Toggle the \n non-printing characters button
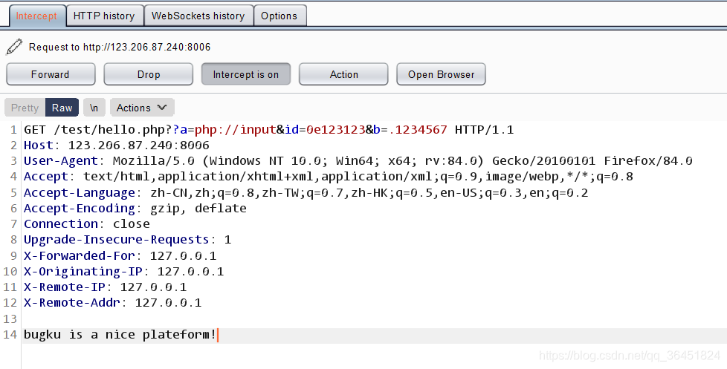Image resolution: width=727 pixels, height=369 pixels. [x=94, y=108]
